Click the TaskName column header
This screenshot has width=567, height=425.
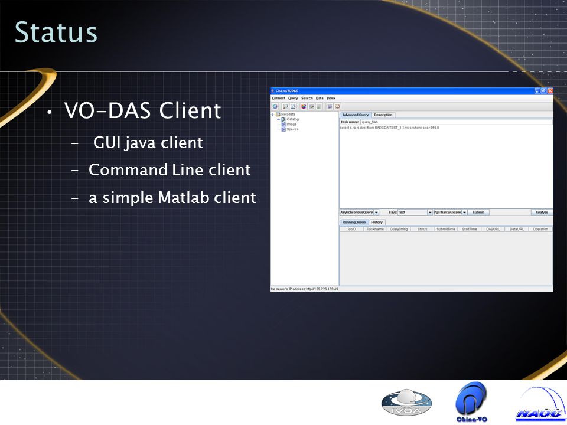[x=376, y=229]
